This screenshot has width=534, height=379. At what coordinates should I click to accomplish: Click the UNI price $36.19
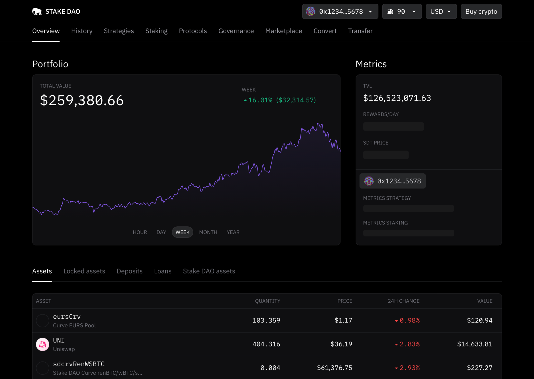(341, 344)
